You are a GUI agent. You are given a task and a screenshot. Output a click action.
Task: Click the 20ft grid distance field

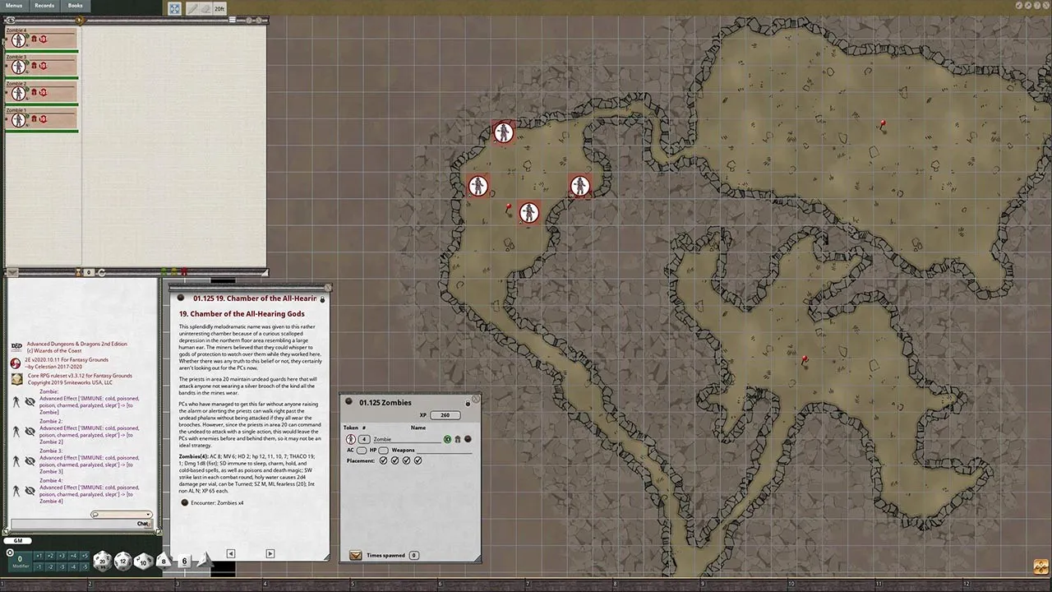pyautogui.click(x=219, y=8)
